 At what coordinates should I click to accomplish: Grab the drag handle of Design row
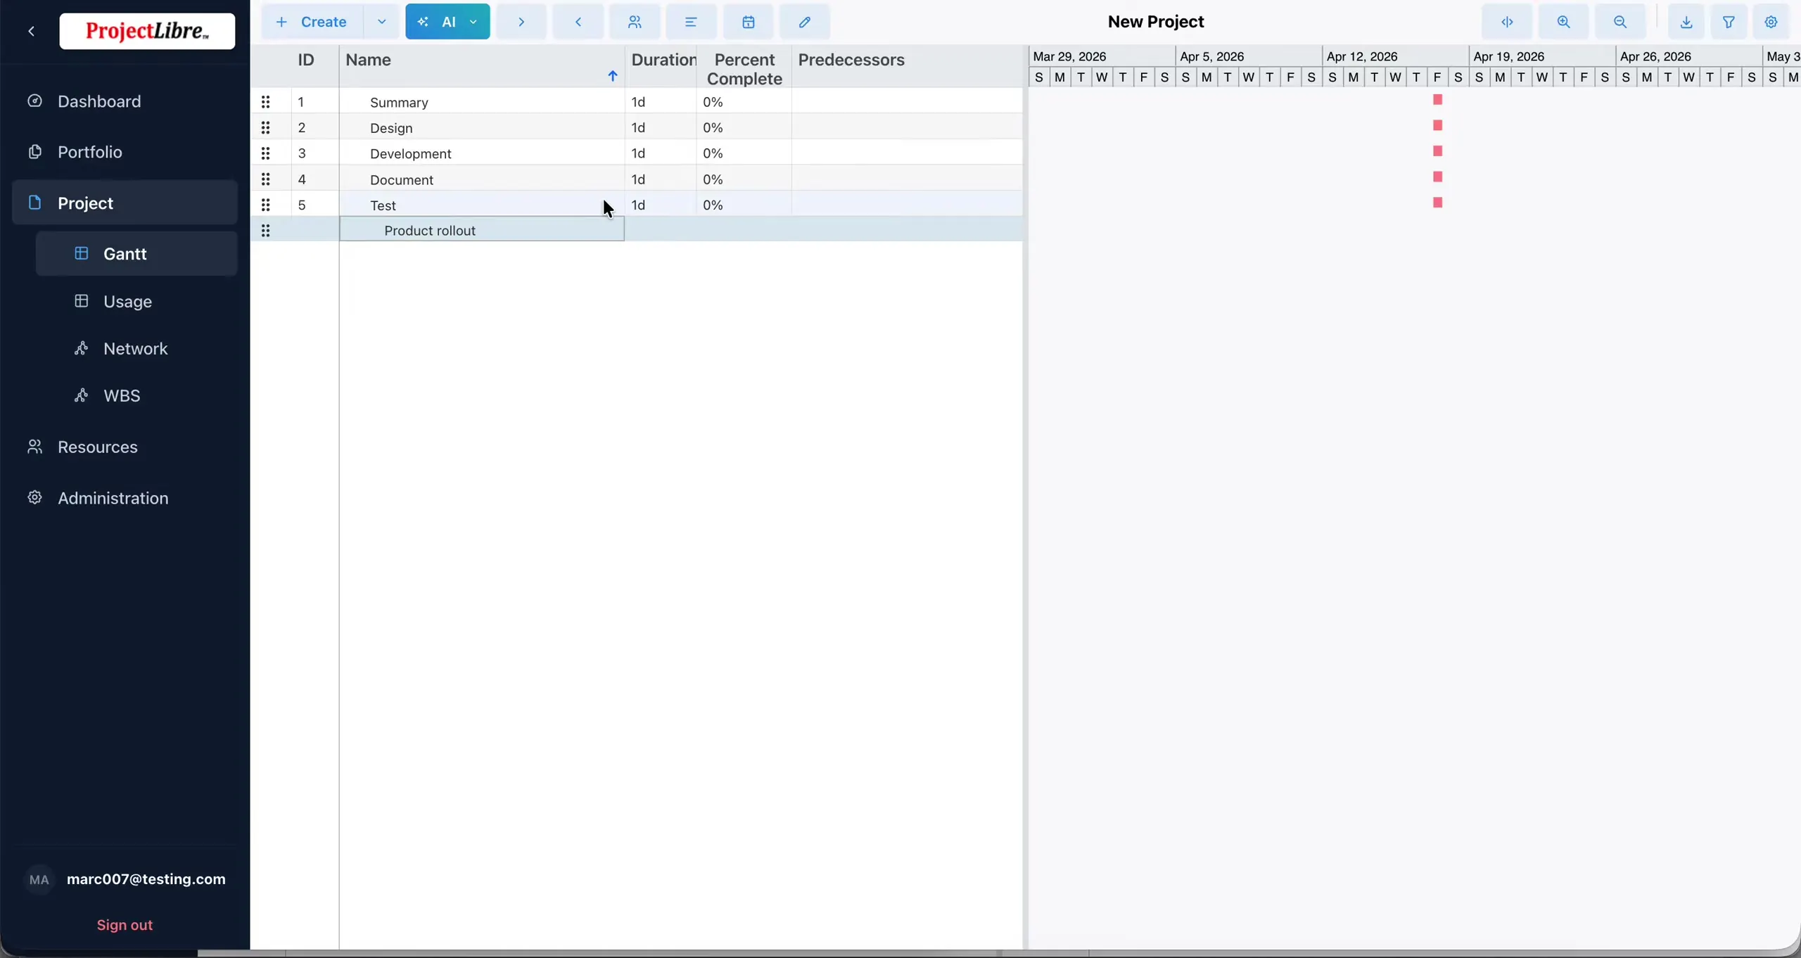[265, 127]
